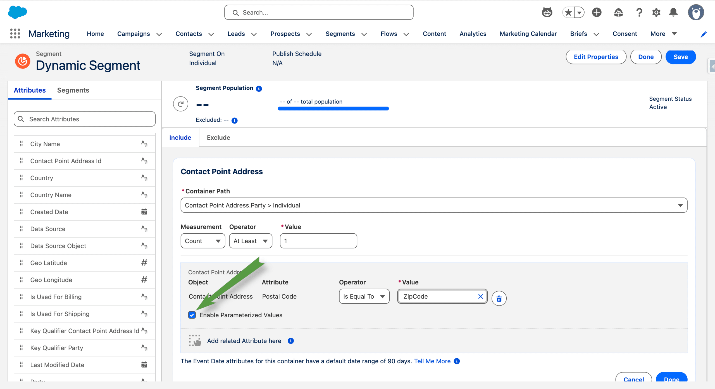View the notifications bell
Screen dimensions: 715x389
coord(673,13)
